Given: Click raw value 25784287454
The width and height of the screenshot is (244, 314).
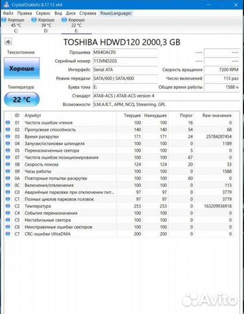Looking at the screenshot, I should [218, 137].
